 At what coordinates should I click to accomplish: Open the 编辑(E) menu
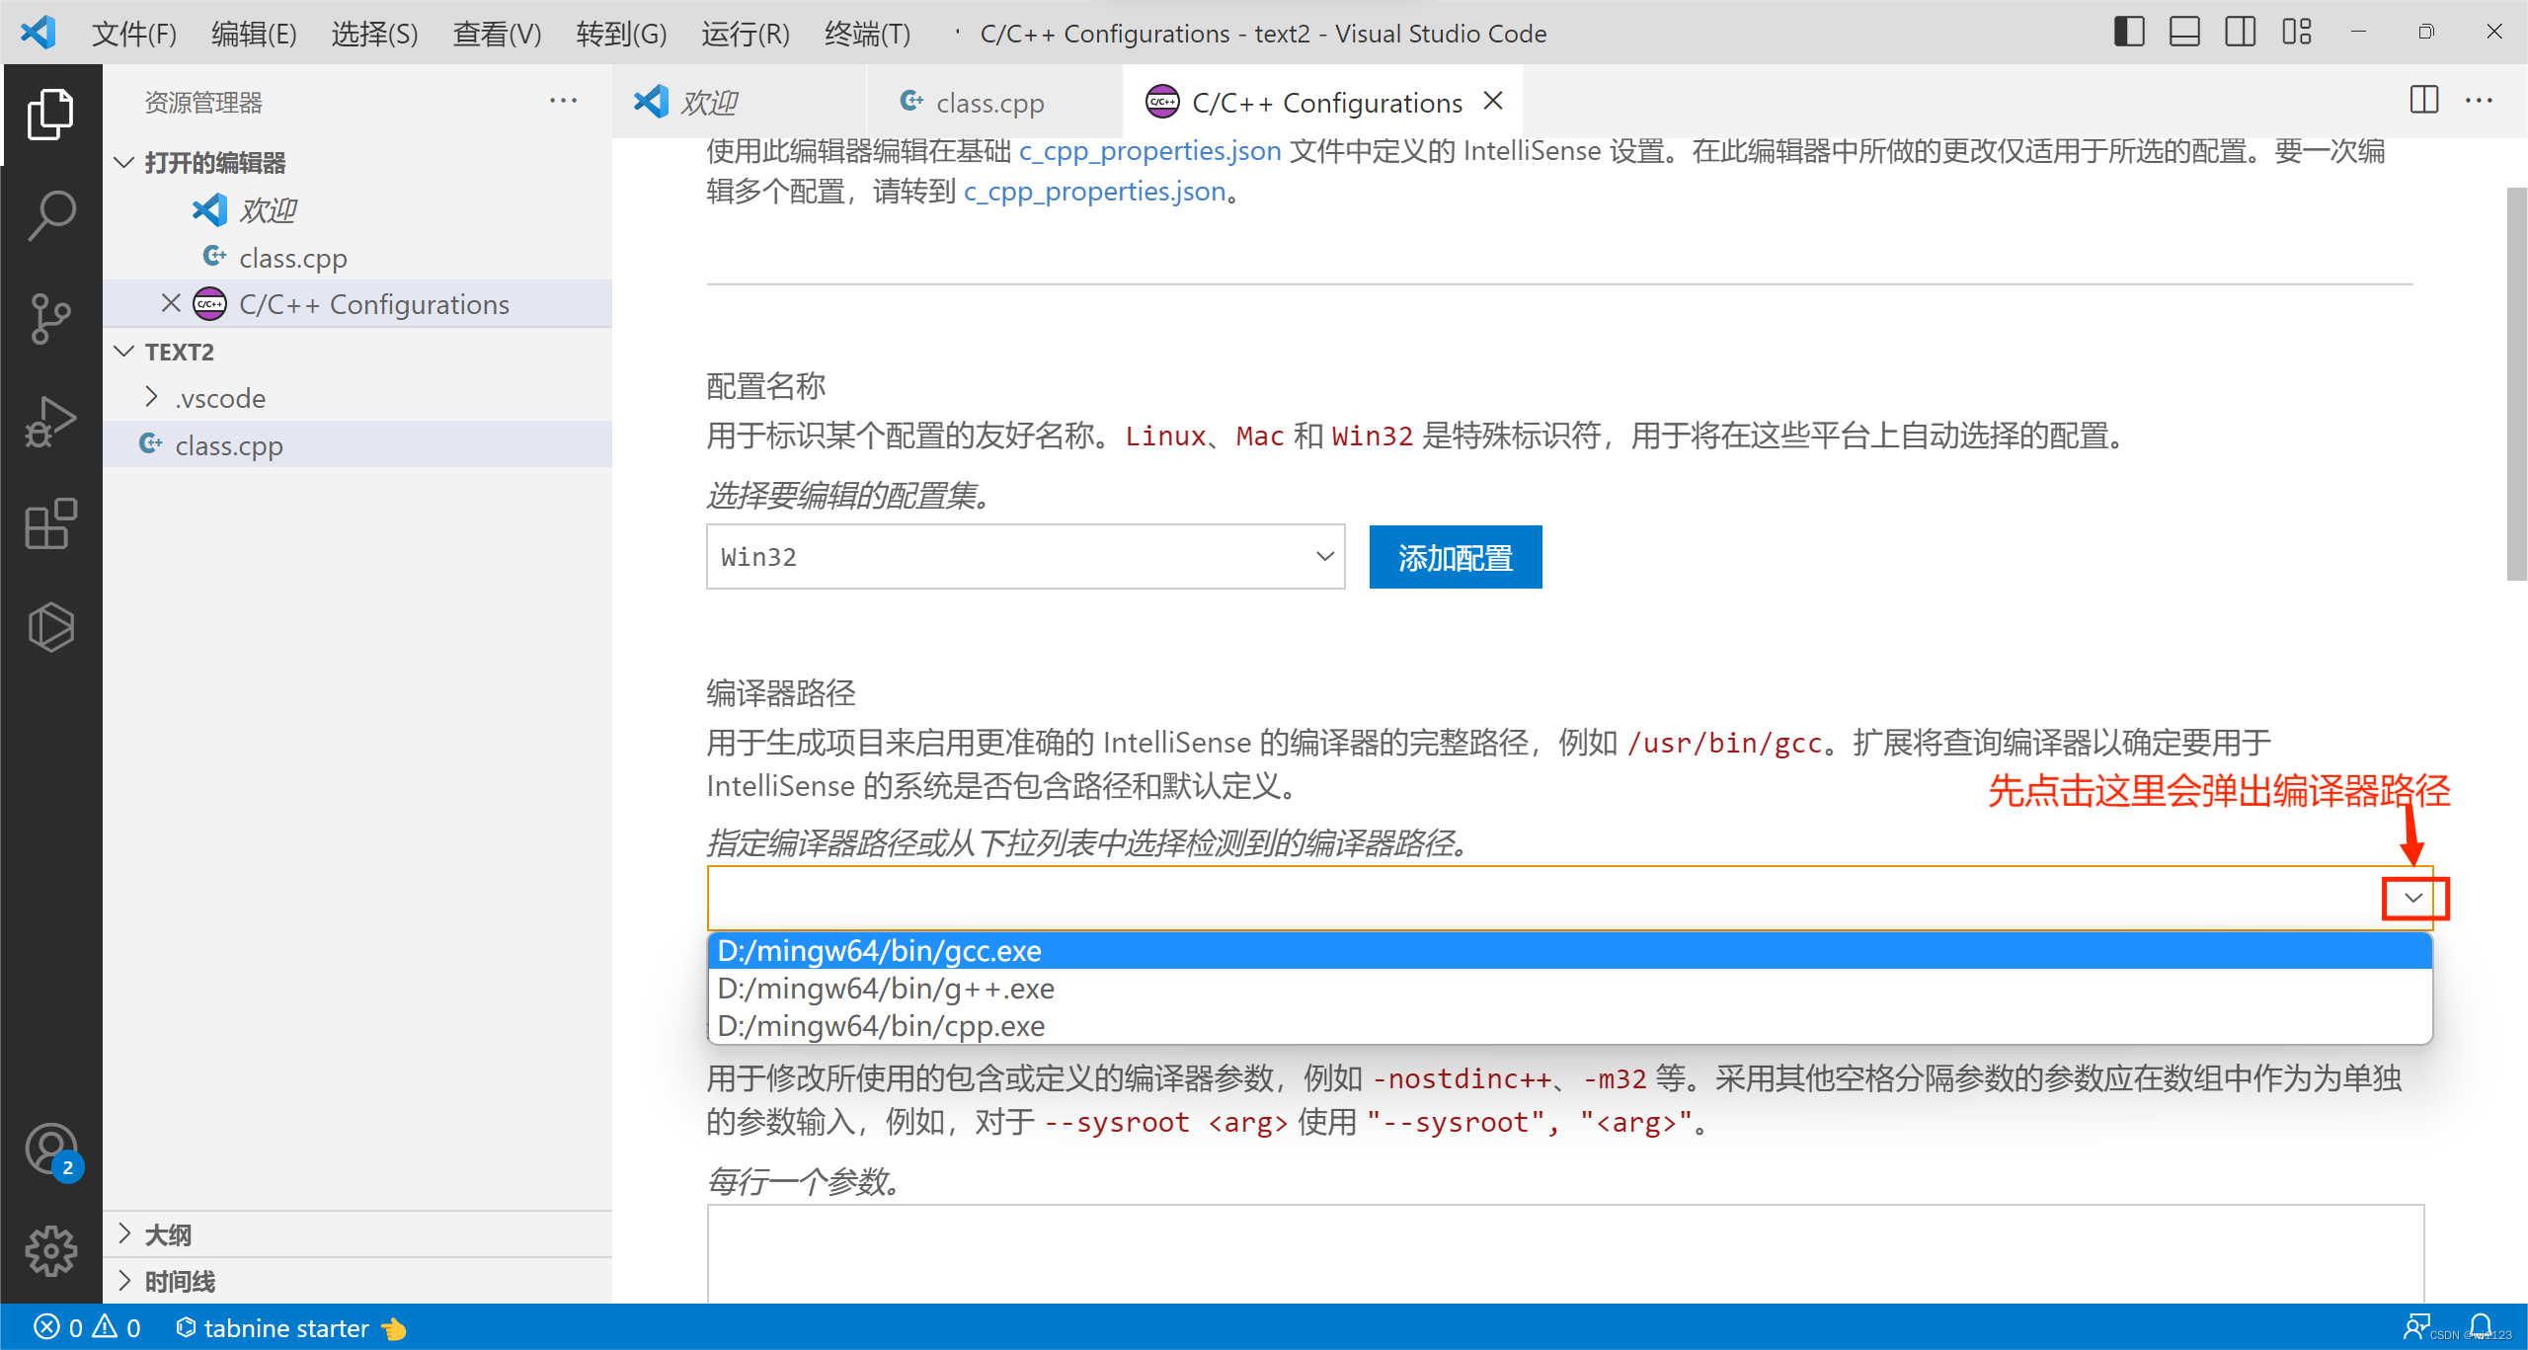[254, 34]
